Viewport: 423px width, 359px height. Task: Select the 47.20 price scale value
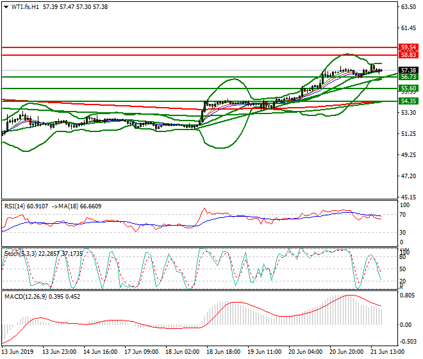click(408, 176)
